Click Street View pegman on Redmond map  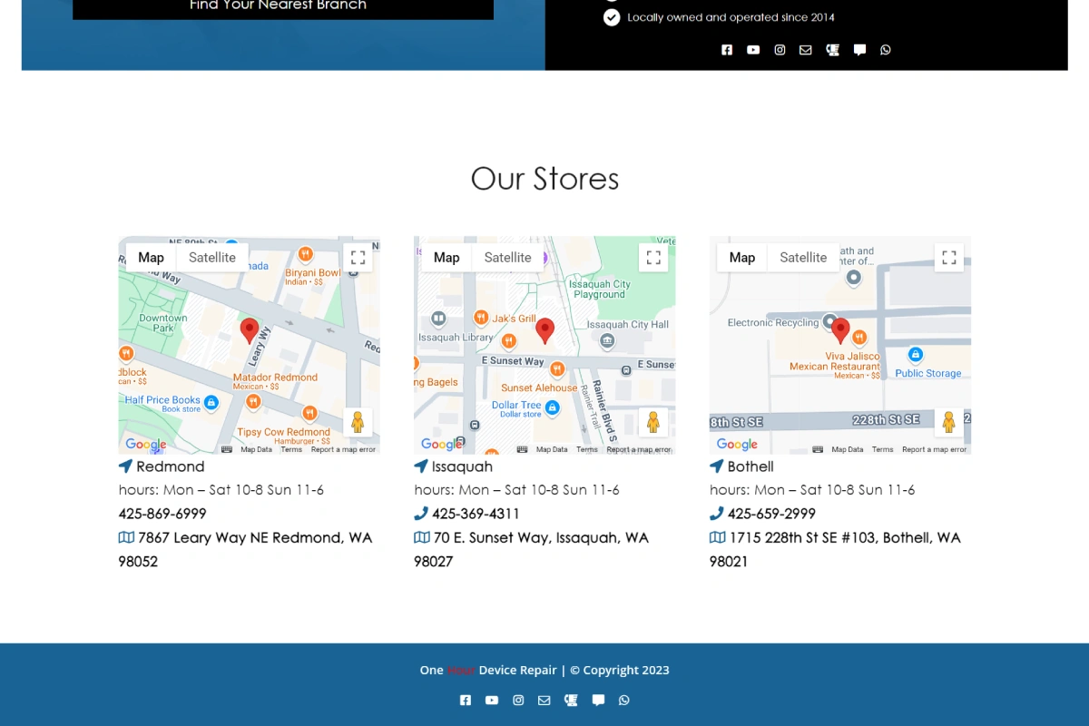358,422
